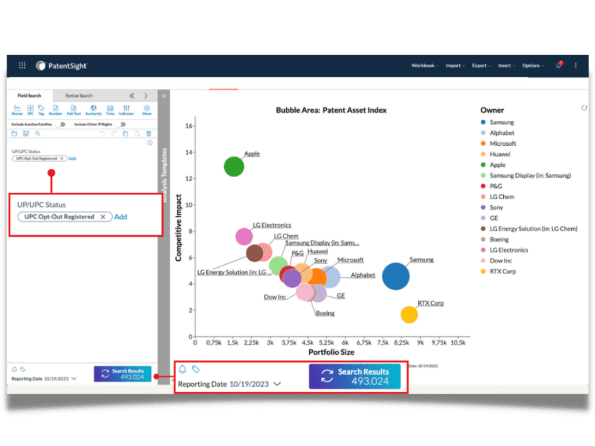Click Apple legend color dot
Screen dimensions: 595x446
483,164
